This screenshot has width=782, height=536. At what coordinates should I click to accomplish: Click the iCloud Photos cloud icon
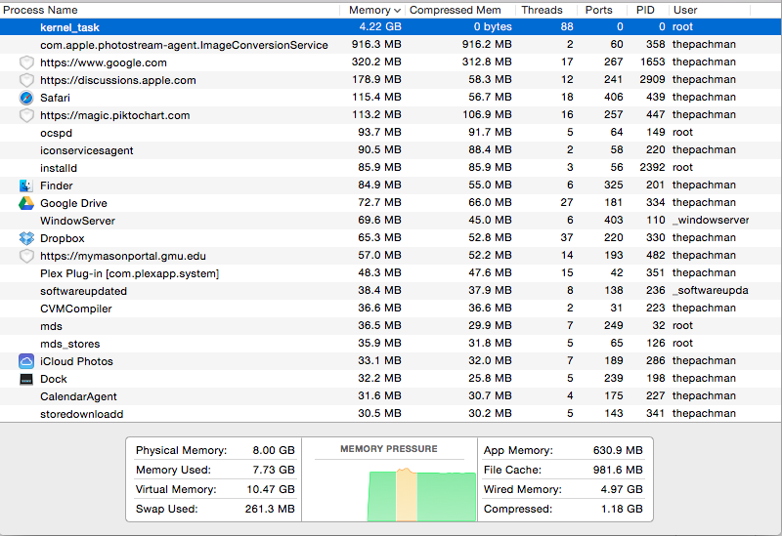[x=26, y=361]
